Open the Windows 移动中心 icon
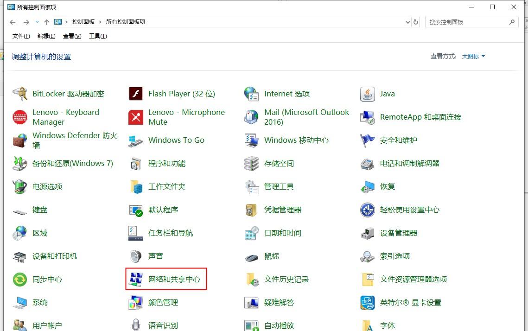This screenshot has height=331, width=528. [252, 140]
